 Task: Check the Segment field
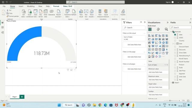coord(175,73)
